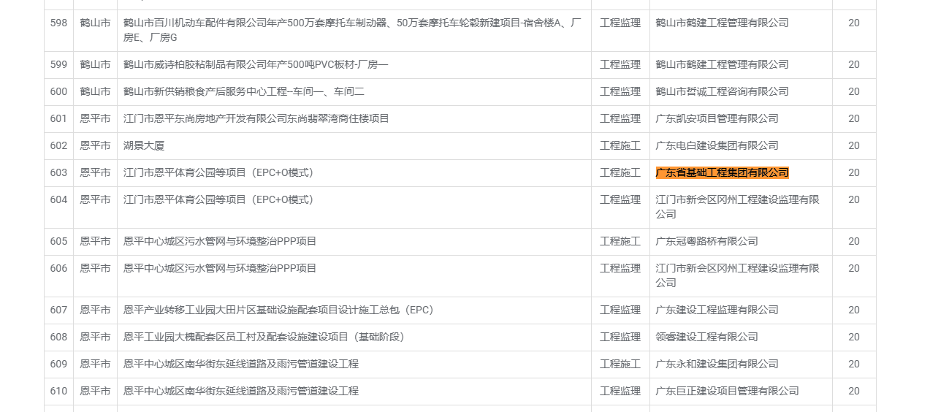Click 工程施工 type in row 605
The height and width of the screenshot is (412, 949).
620,242
